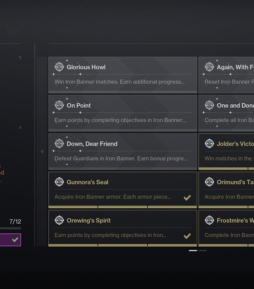Viewport: 254px width, 289px height.
Task: Click the Orewing's Spirit emblem icon
Action: click(x=59, y=220)
